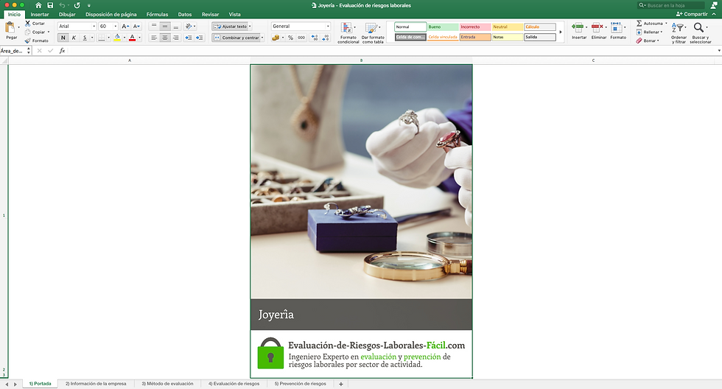Click the Copiar icon

click(x=28, y=32)
